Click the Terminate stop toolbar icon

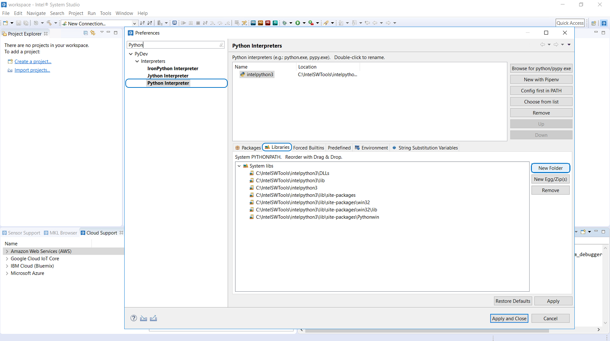(x=198, y=23)
